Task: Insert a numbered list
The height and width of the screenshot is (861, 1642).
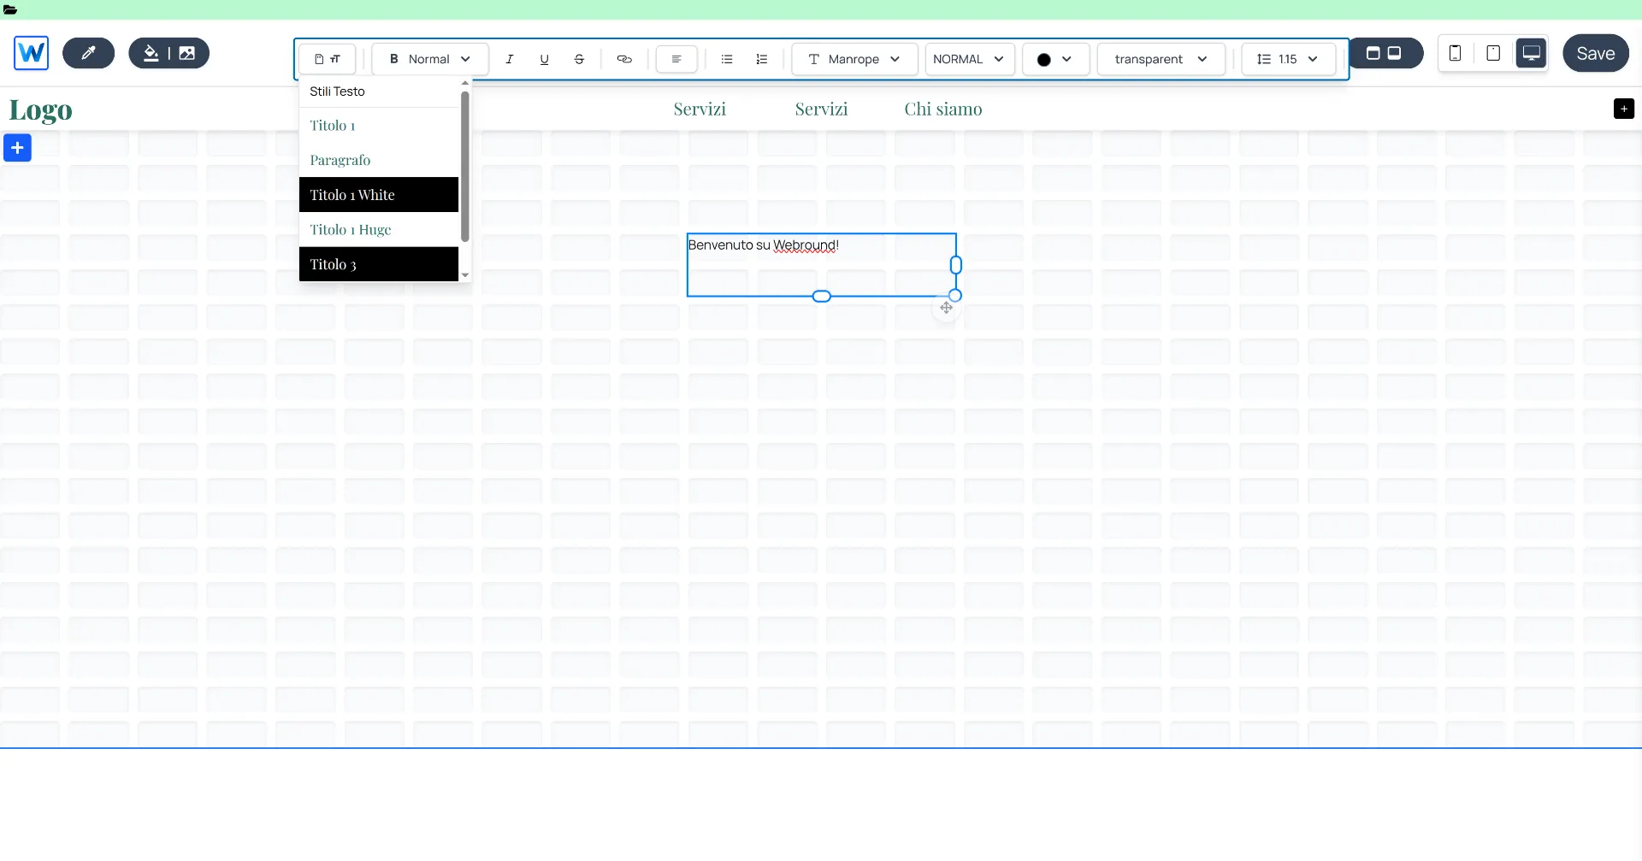Action: (762, 59)
